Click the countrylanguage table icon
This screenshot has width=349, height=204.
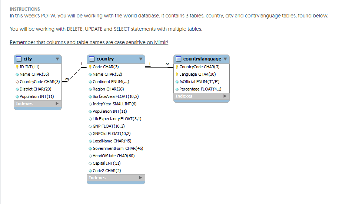coord(179,59)
